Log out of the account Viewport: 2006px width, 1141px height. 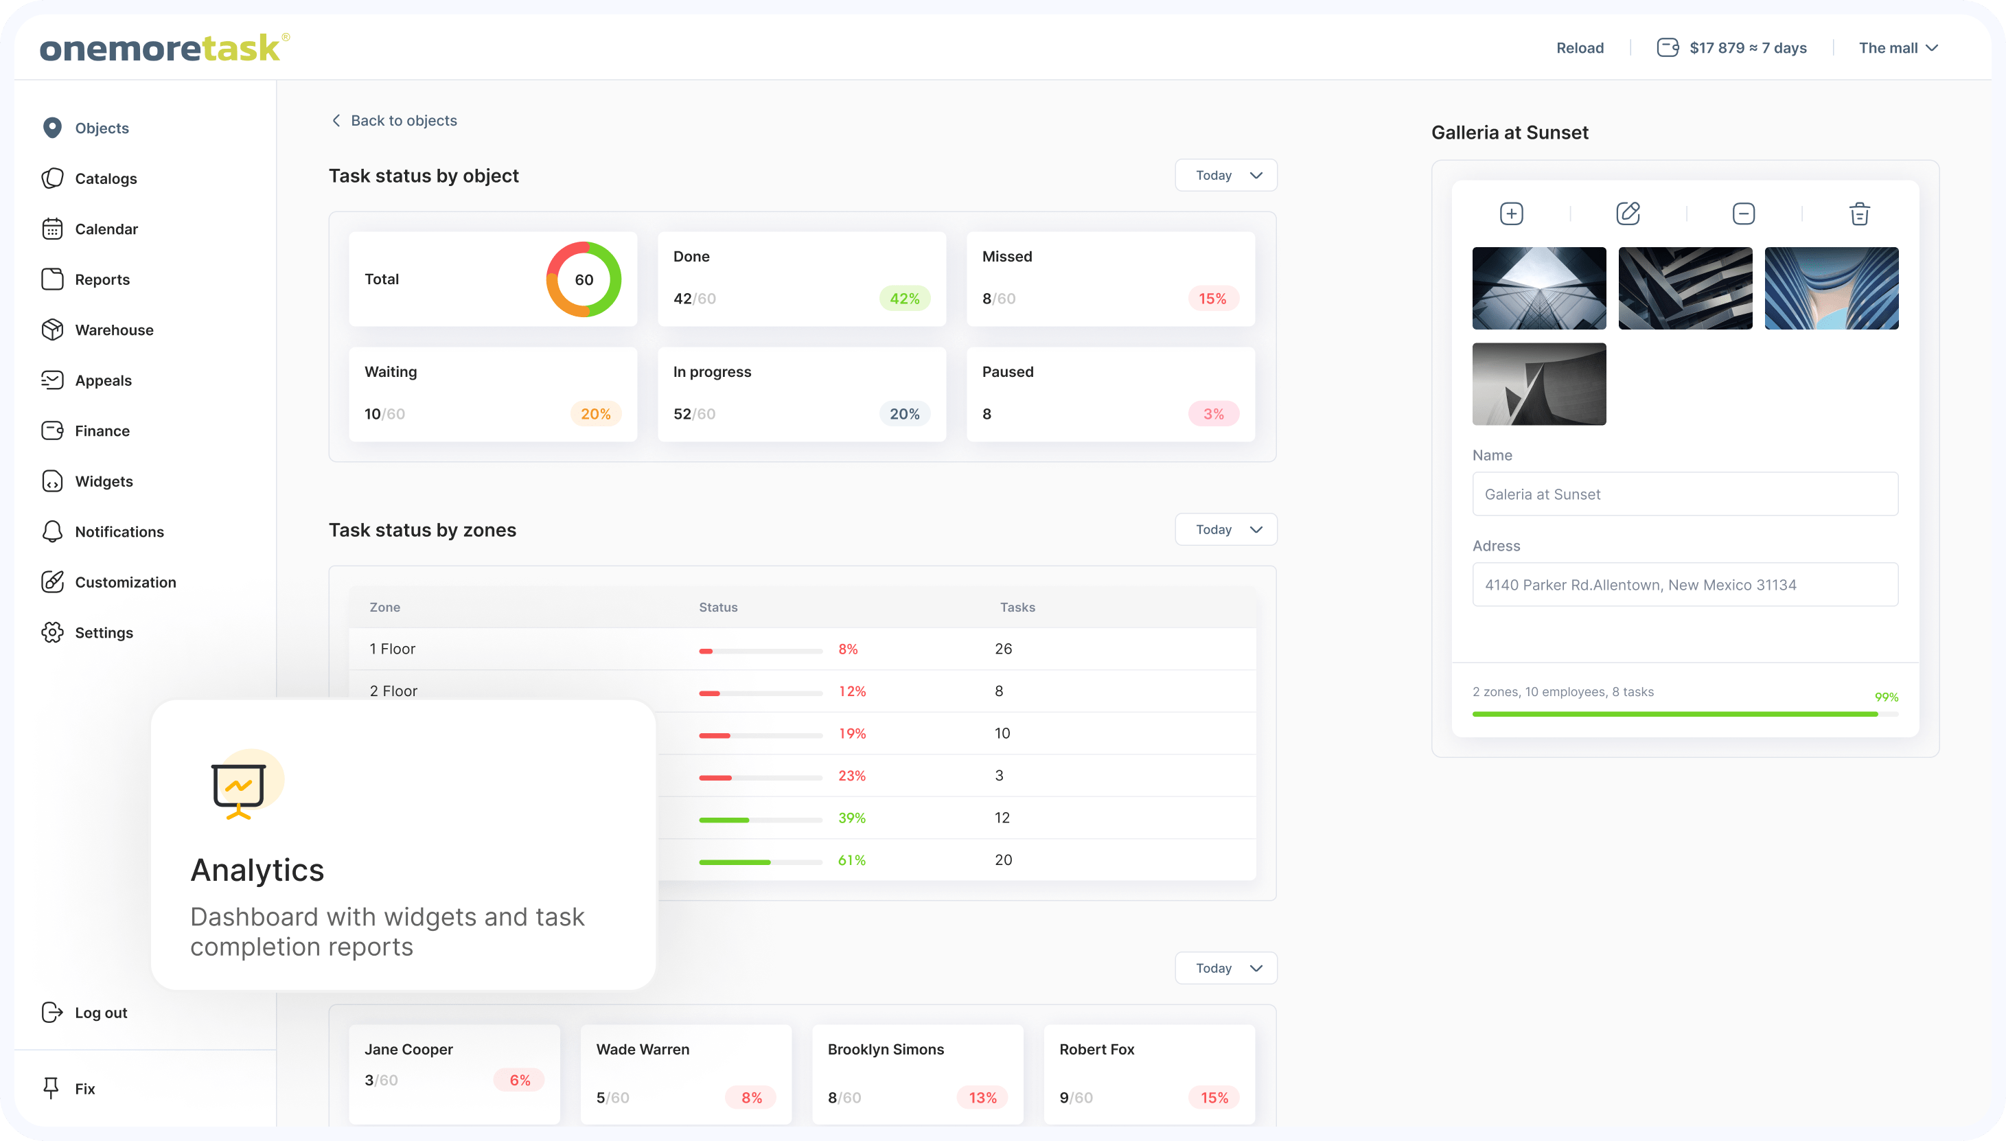[x=100, y=1013]
